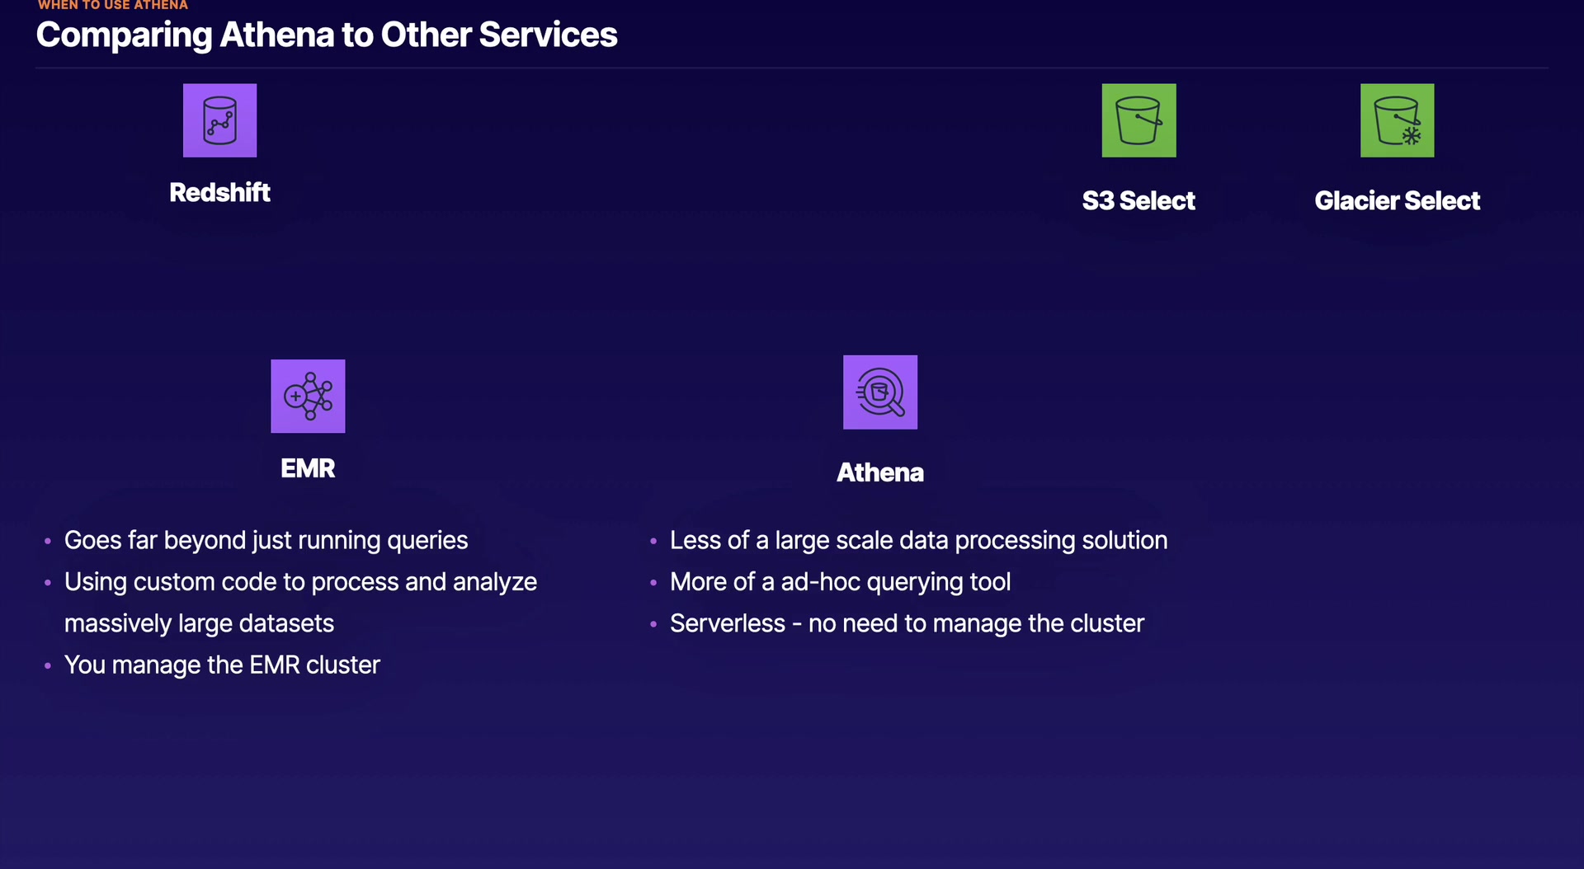Click the green S3 Select bucket icon
The image size is (1584, 869).
click(x=1138, y=120)
